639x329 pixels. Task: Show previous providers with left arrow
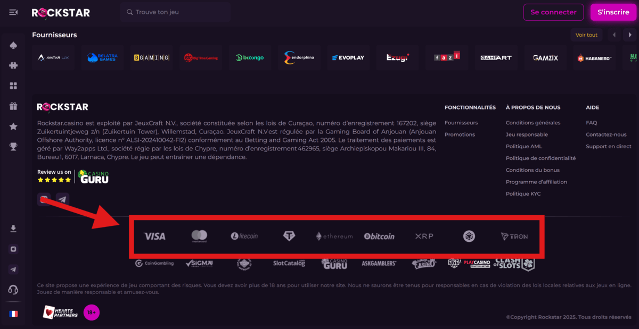(614, 35)
